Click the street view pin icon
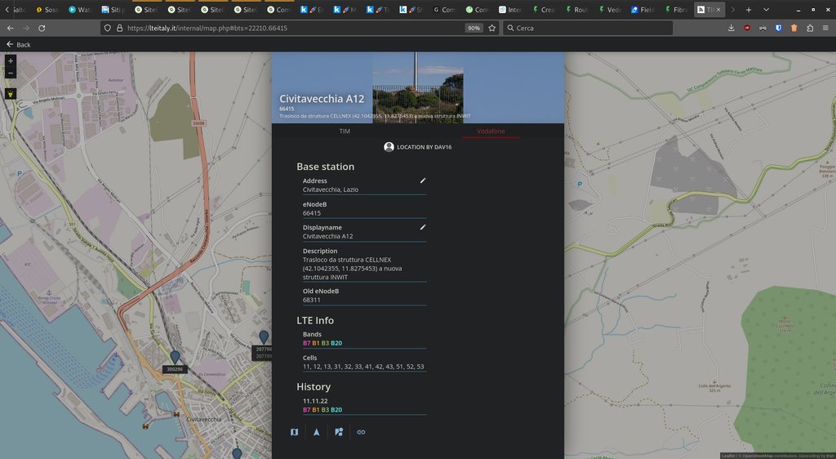The image size is (836, 459). (339, 432)
